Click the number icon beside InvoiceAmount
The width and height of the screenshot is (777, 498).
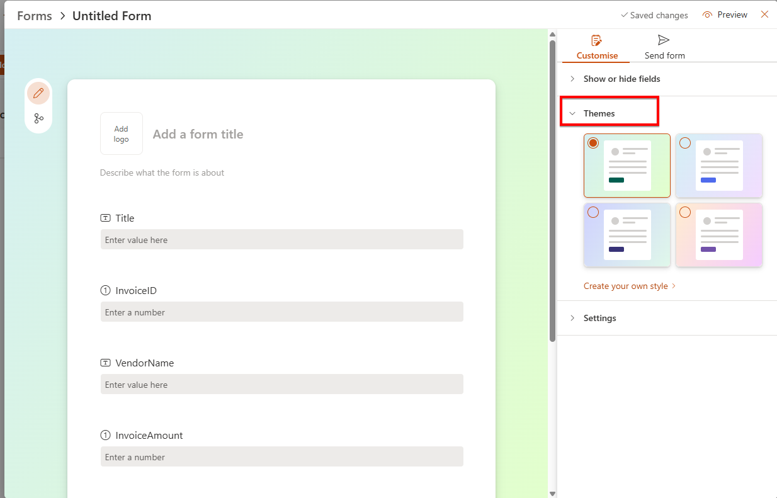tap(105, 435)
